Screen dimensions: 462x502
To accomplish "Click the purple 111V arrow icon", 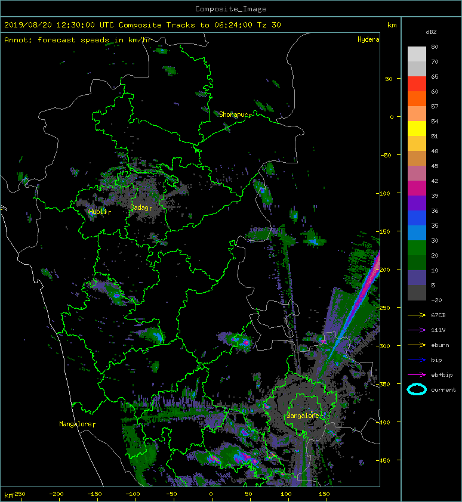I will click(x=417, y=330).
